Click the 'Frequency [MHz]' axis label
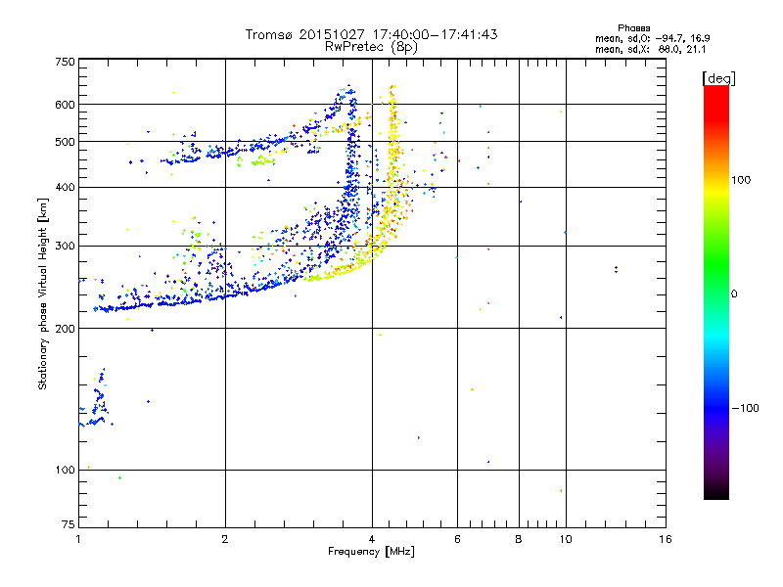Image resolution: width=783 pixels, height=587 pixels. click(371, 552)
